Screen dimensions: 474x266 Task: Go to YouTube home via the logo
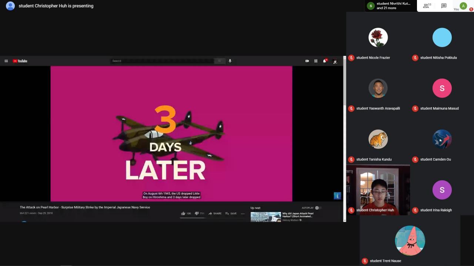pyautogui.click(x=20, y=61)
